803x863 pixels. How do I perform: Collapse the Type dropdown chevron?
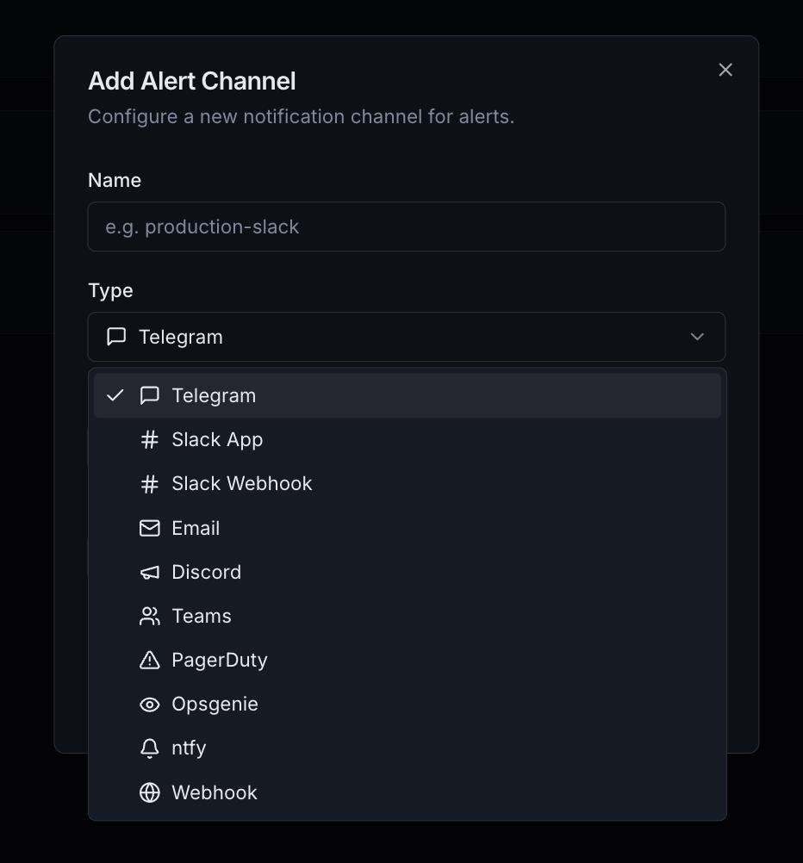(x=697, y=337)
